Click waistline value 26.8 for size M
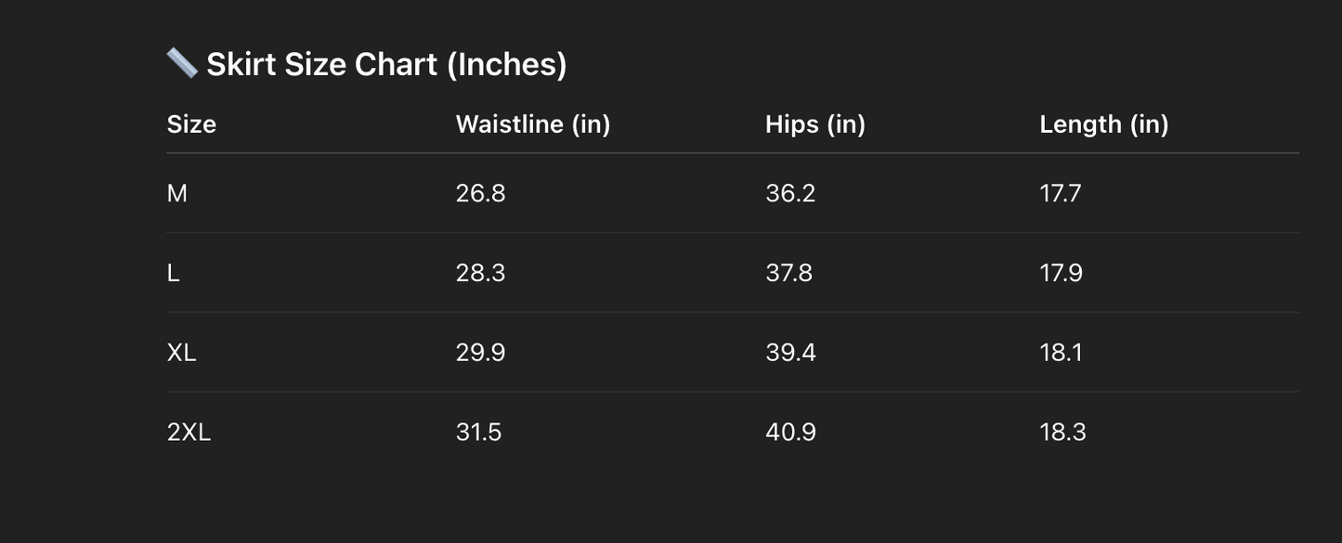 [x=481, y=193]
